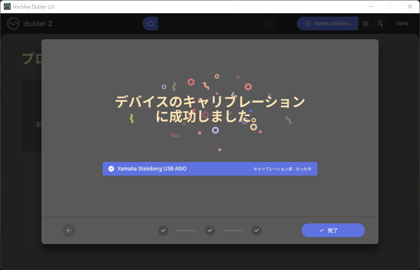Click the 完了 finish button
420x270 pixels.
click(x=333, y=230)
